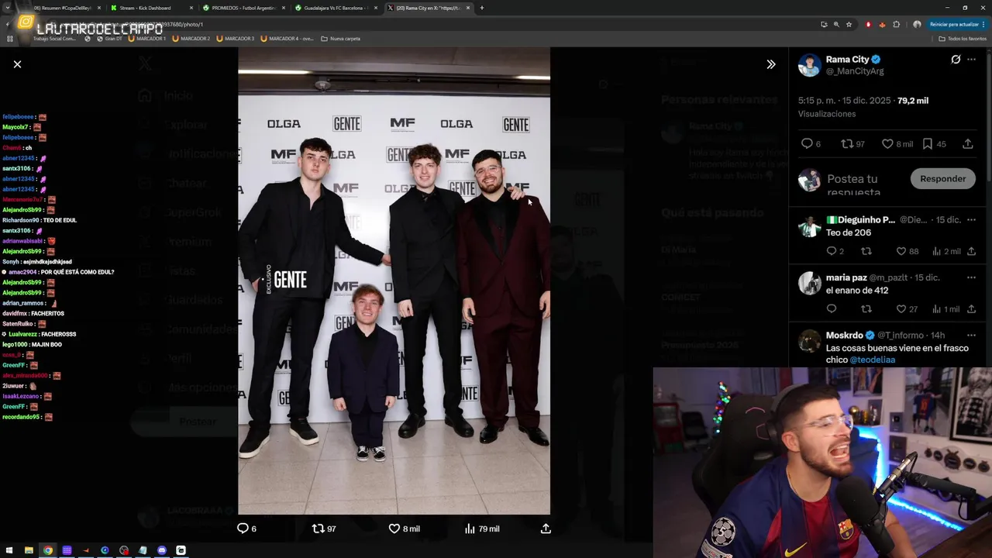
Task: Open maria paz's profile name
Action: [x=846, y=277]
